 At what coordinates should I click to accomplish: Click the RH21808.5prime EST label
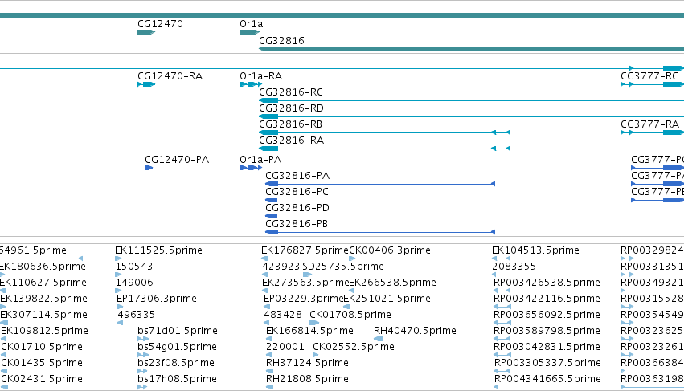tap(307, 380)
